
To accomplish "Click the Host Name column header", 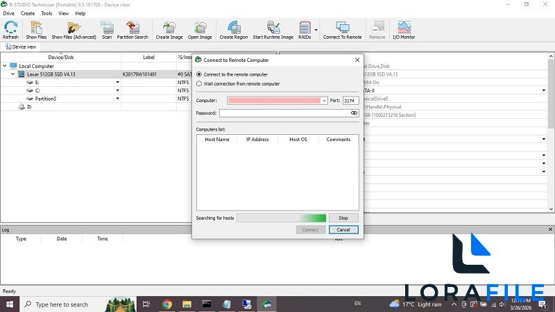I will 217,140.
